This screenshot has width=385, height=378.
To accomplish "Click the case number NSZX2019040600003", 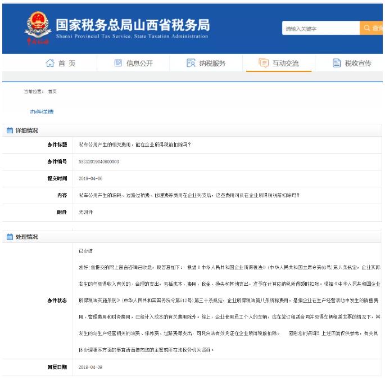I will pos(99,161).
